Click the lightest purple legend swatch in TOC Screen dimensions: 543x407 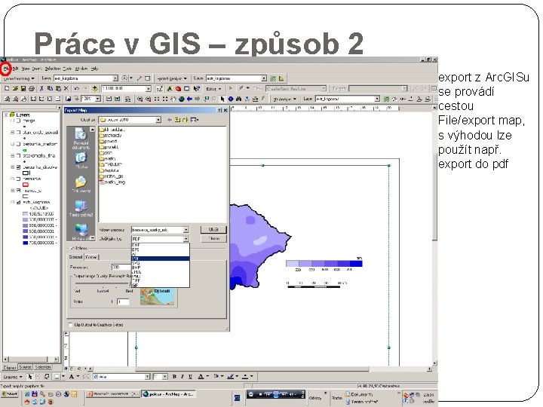26,214
